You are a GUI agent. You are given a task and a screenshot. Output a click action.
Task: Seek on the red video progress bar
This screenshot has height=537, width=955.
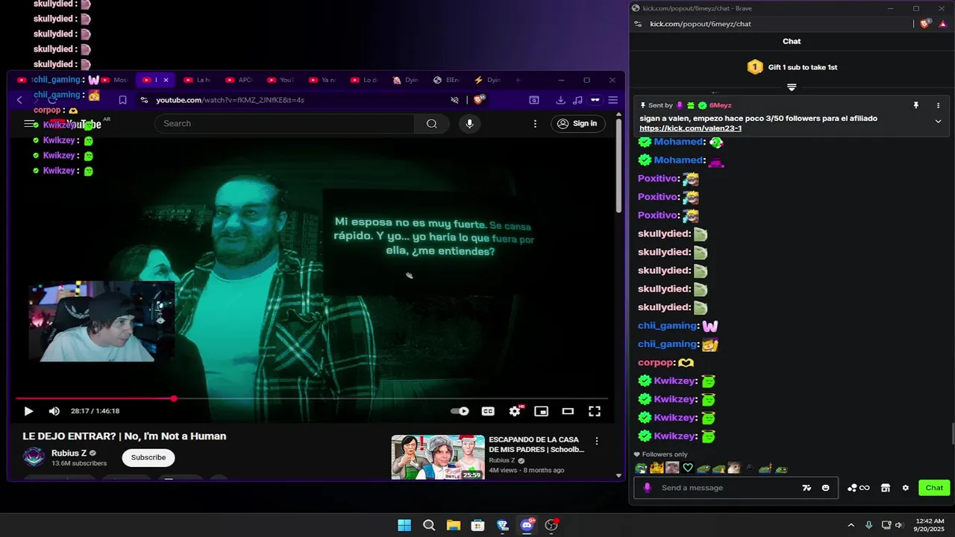point(311,399)
